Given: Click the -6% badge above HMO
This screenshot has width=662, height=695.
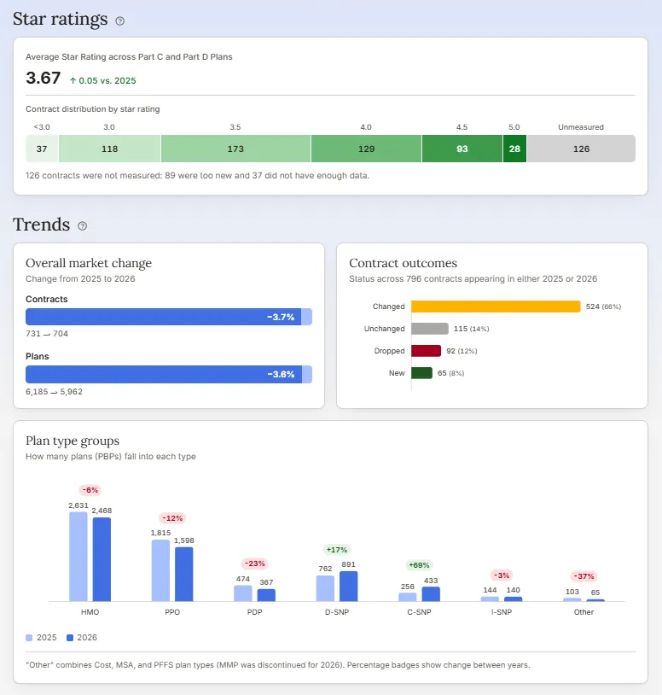Looking at the screenshot, I should click(x=90, y=490).
